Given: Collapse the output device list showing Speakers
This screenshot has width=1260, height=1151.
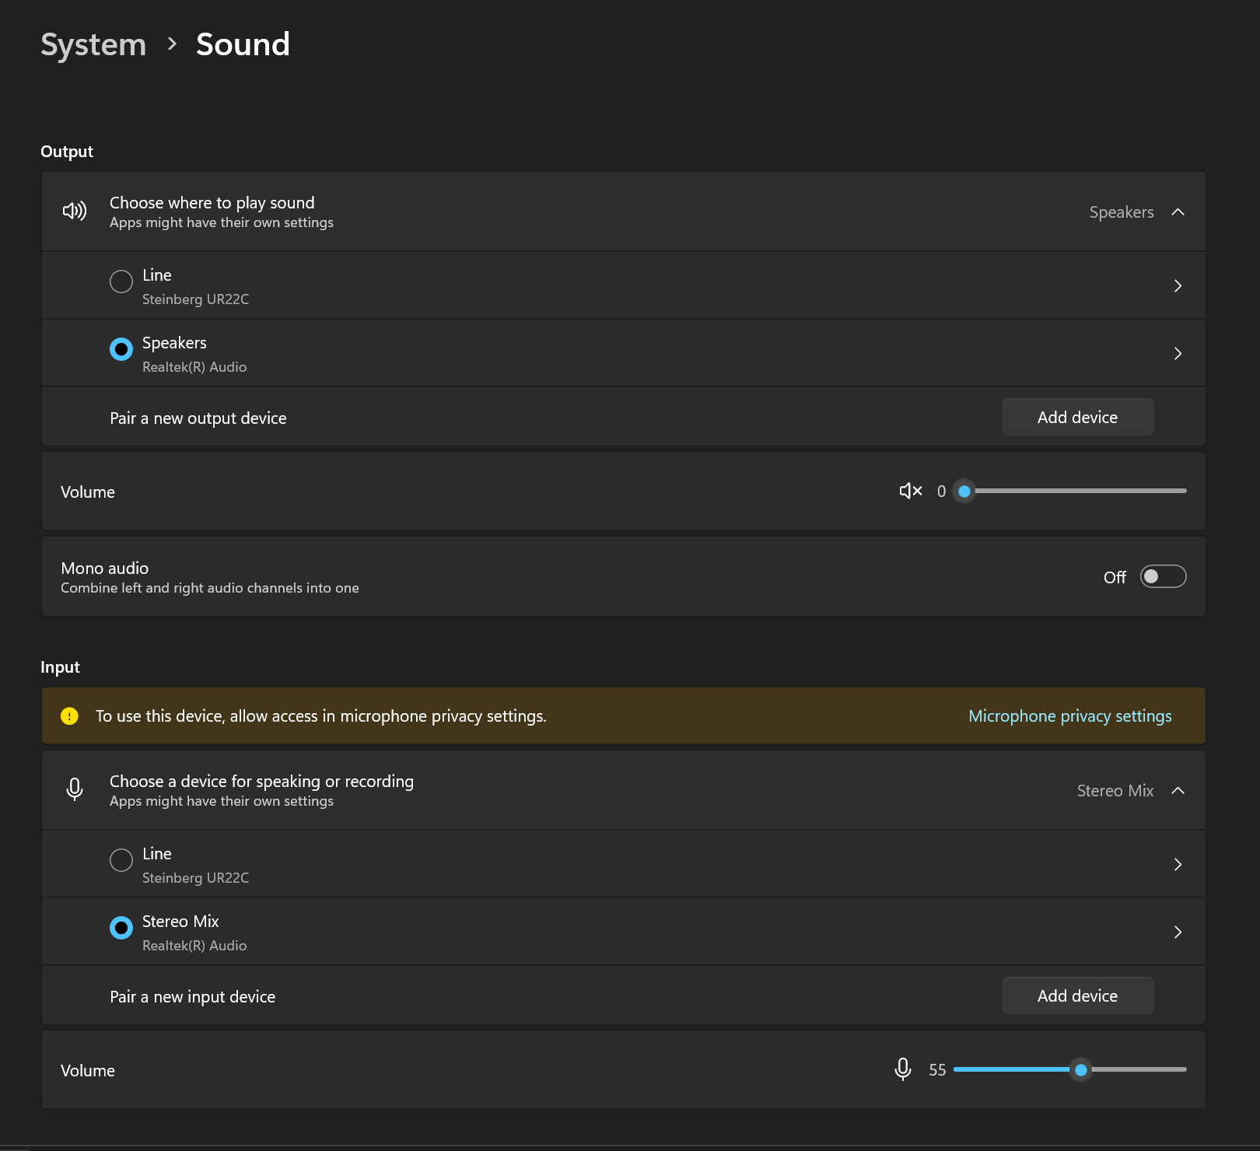Looking at the screenshot, I should tap(1178, 212).
